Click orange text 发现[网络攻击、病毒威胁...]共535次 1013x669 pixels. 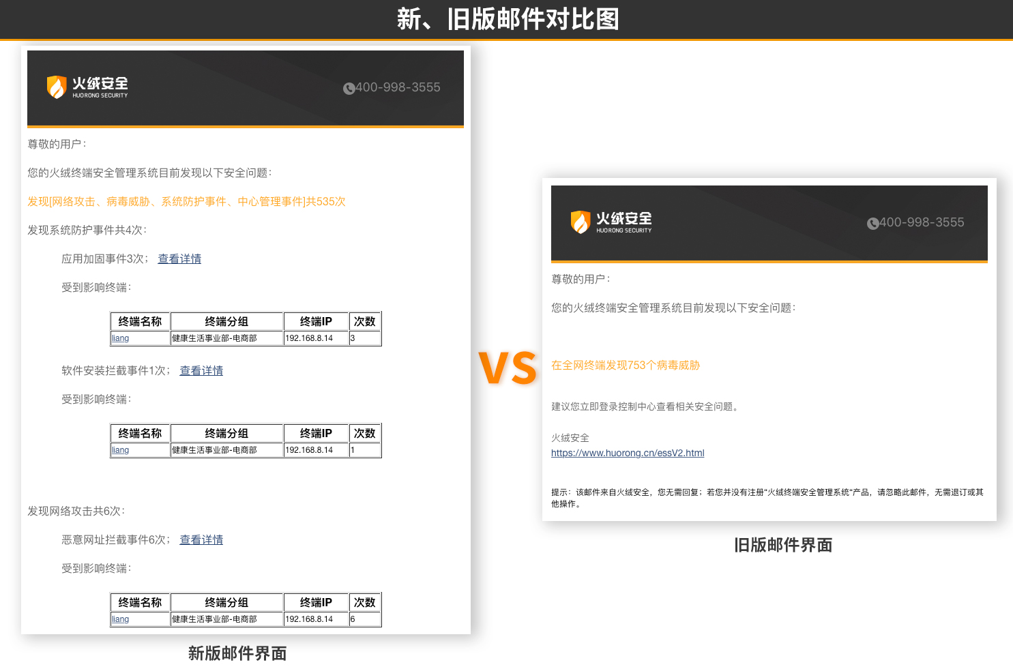[x=186, y=201]
